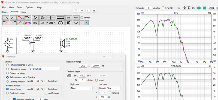Open the D1 D-420-8B driver dropdown

click(x=45, y=69)
